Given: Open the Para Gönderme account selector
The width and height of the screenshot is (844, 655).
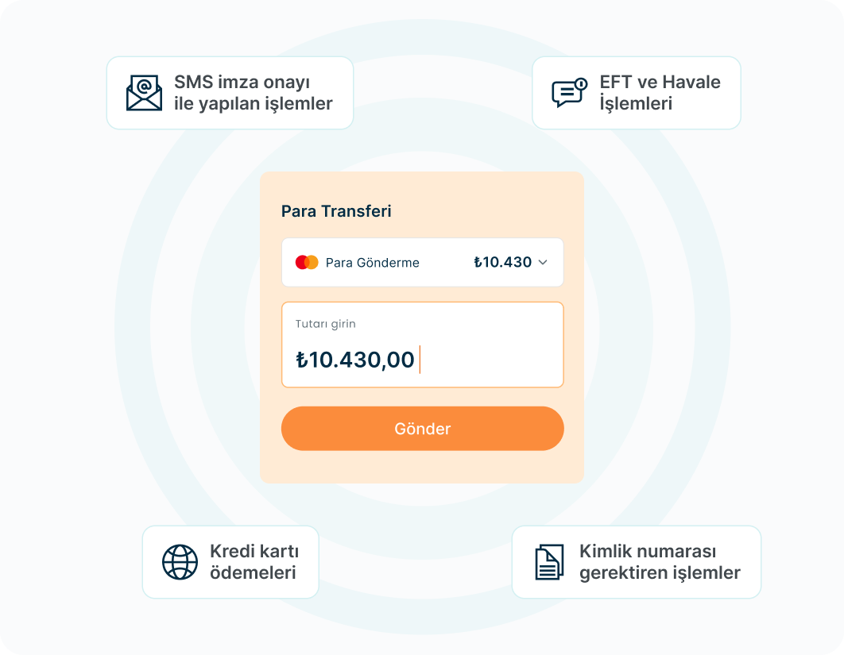Looking at the screenshot, I should (422, 263).
